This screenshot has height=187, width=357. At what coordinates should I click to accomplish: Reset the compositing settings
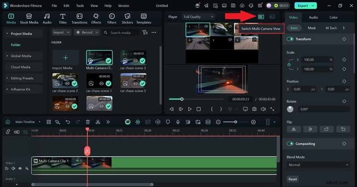(293, 179)
